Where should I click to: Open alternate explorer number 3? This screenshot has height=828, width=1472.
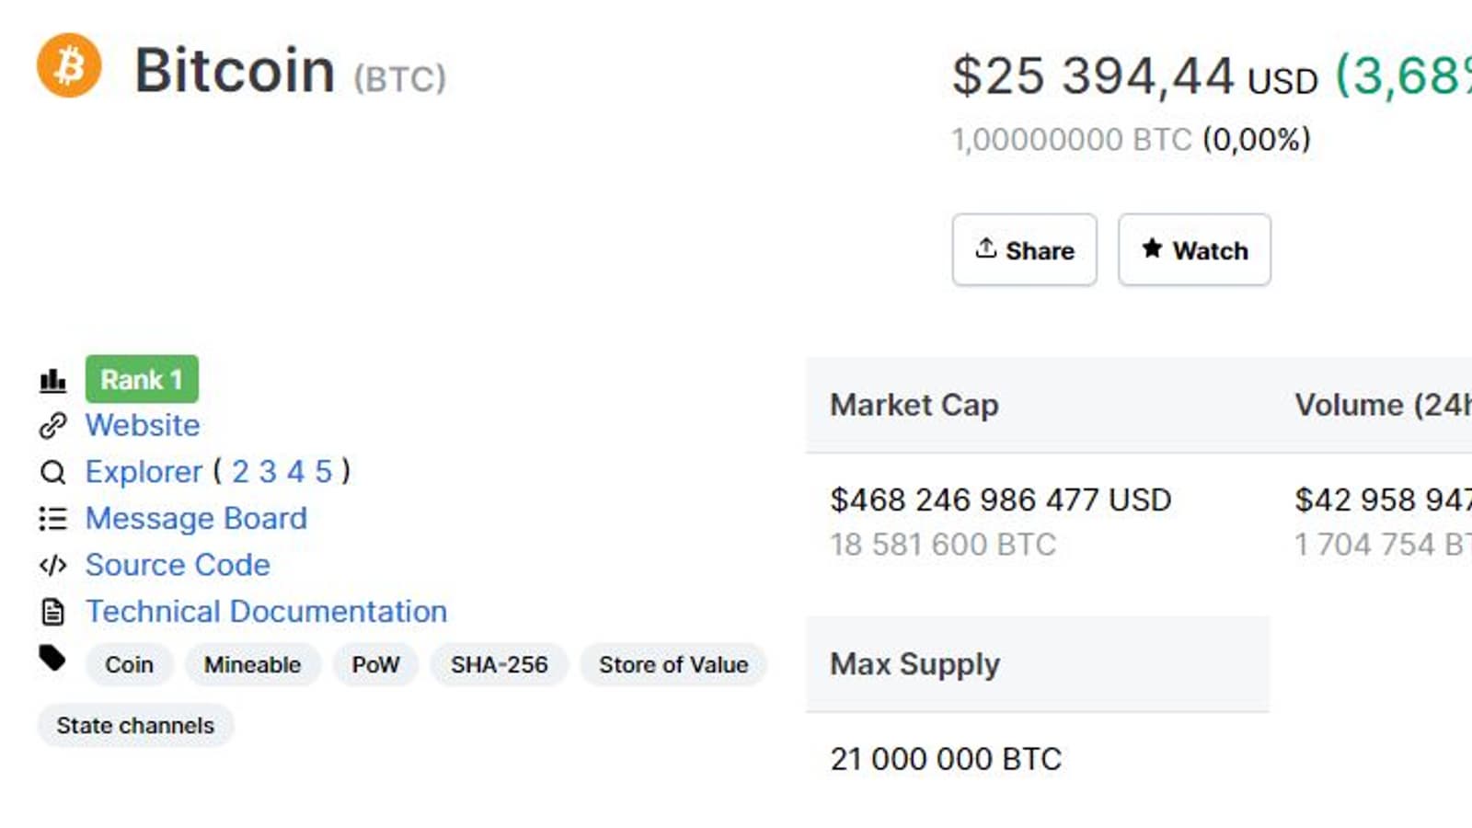268,472
